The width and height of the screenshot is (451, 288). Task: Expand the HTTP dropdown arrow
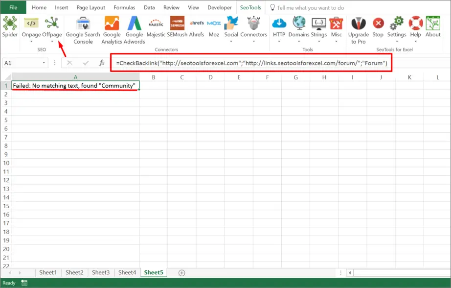pyautogui.click(x=279, y=42)
